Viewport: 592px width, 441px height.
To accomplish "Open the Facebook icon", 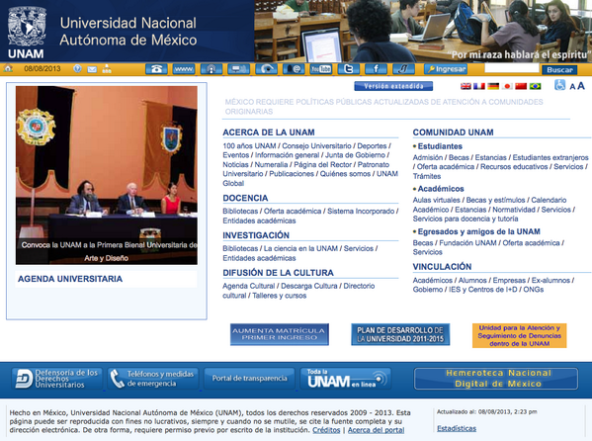I will click(376, 69).
